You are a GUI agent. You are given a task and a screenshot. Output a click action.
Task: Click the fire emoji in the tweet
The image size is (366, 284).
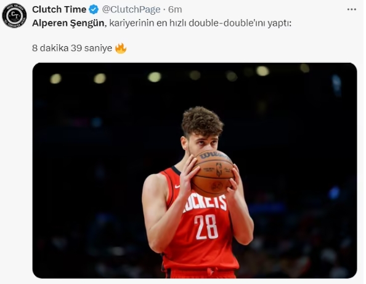tap(121, 48)
